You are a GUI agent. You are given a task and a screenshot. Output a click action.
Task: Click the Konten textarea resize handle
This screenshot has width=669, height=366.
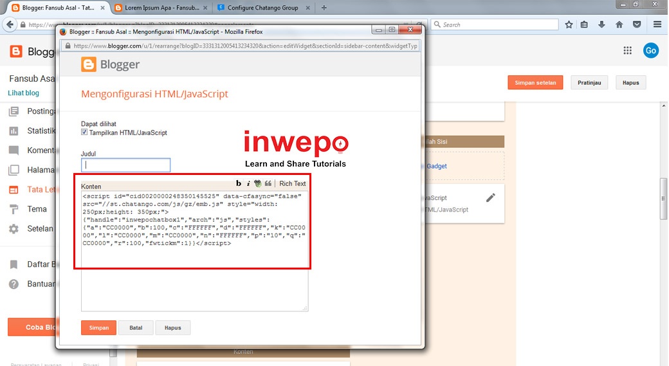pyautogui.click(x=305, y=308)
